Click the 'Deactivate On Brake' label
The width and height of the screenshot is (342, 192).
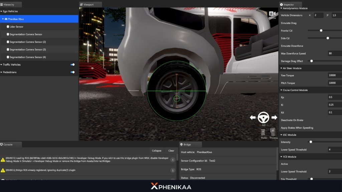point(292,120)
